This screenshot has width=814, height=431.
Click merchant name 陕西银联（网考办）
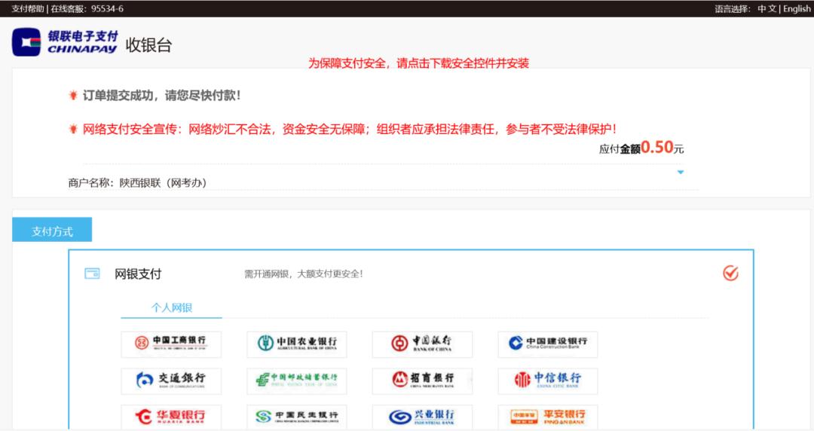click(x=163, y=183)
